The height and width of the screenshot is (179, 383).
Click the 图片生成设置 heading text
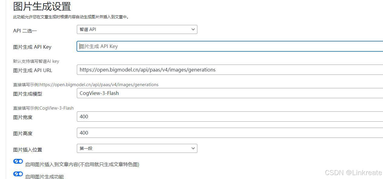pyautogui.click(x=42, y=7)
